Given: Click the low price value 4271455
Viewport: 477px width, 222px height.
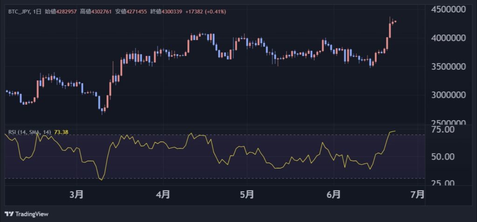Looking at the screenshot, I should [136, 12].
